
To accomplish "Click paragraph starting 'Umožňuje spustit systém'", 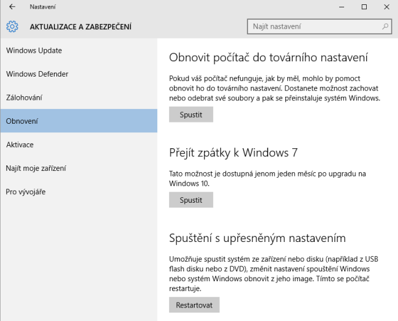I will (x=274, y=274).
